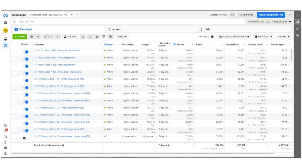This screenshot has width=302, height=168.
Task: Click the settings gear in left sidebar
Action: tap(6, 125)
